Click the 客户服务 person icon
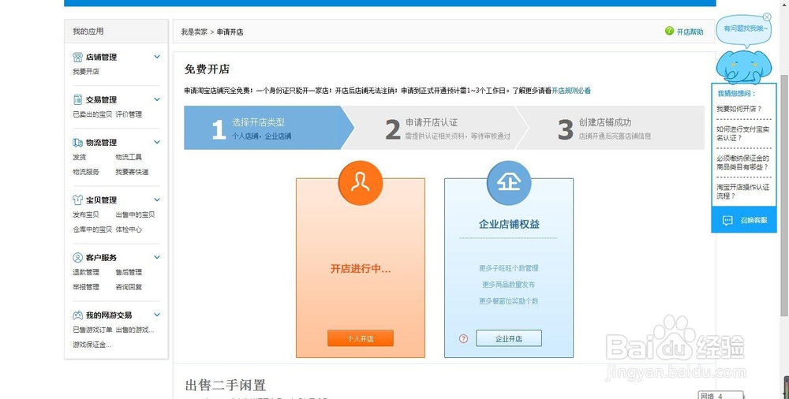This screenshot has height=399, width=789. [77, 258]
